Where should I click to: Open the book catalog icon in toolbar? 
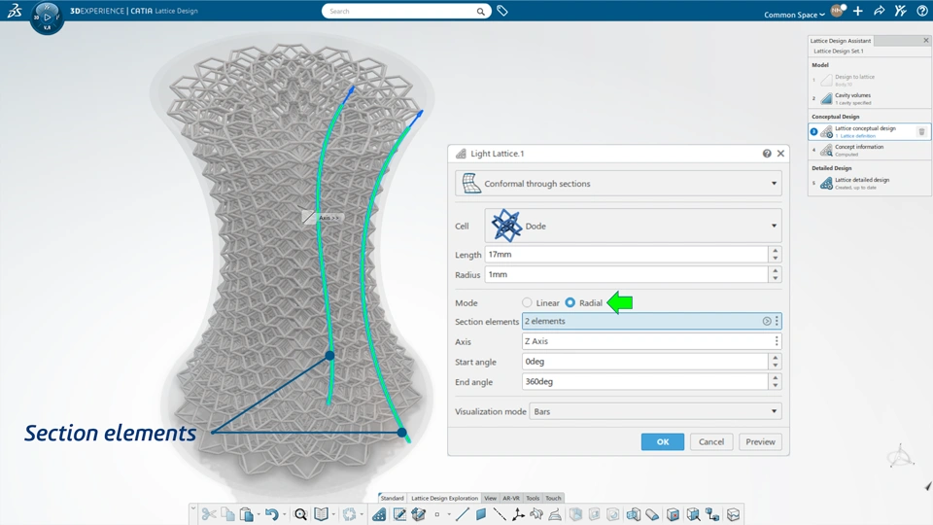[x=322, y=514]
